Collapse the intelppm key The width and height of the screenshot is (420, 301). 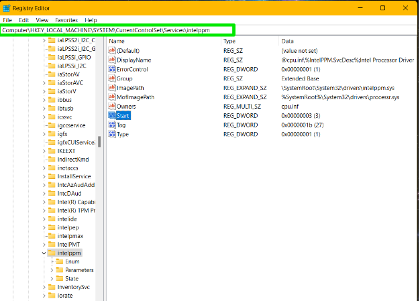pos(44,253)
